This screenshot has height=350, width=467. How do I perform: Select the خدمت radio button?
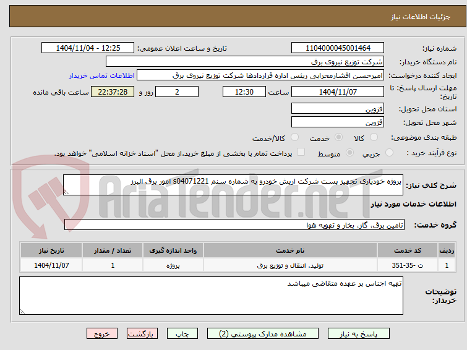(x=338, y=137)
